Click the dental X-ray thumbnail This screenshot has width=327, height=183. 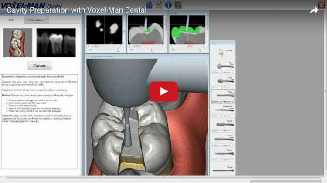pos(56,43)
